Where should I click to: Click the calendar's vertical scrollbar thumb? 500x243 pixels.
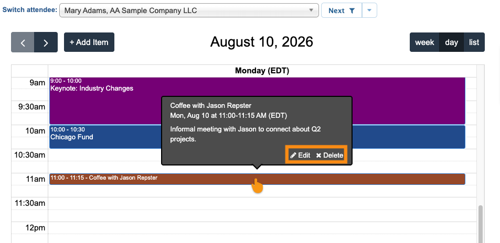(481, 224)
